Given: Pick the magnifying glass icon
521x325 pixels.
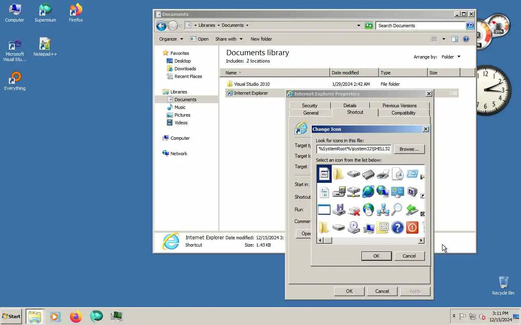Looking at the screenshot, I should coord(397,210).
